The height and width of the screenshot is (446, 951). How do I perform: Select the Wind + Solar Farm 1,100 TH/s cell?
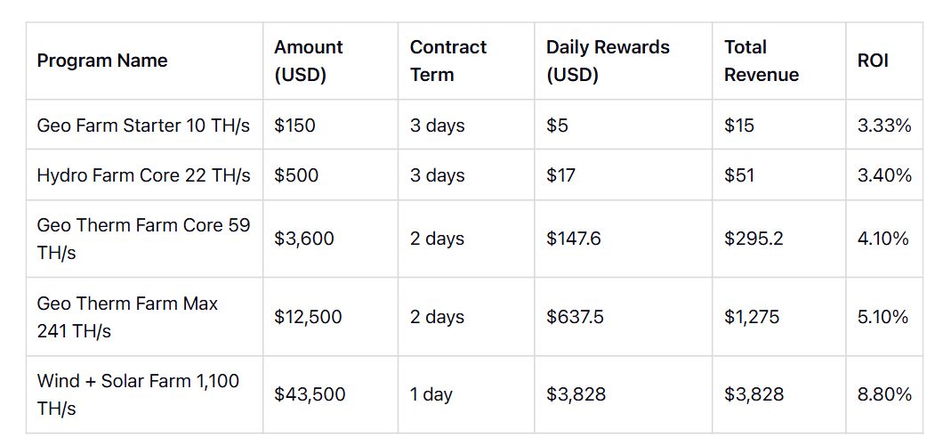click(138, 394)
